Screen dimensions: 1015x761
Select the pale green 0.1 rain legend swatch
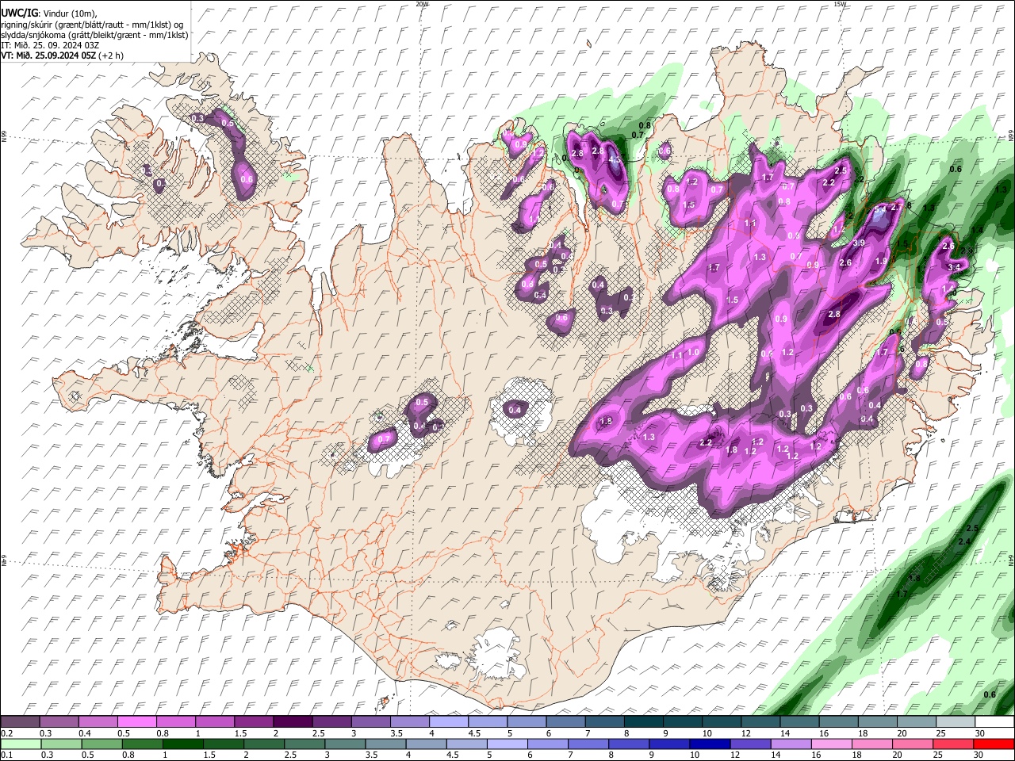21,744
